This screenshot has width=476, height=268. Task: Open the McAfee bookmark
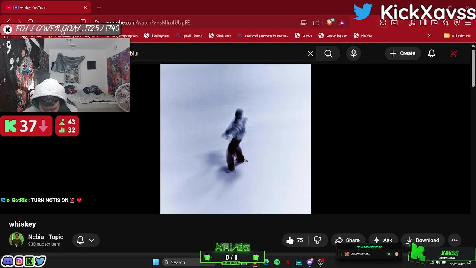point(363,36)
